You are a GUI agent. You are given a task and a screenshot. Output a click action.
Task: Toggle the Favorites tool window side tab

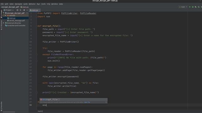click(1, 106)
